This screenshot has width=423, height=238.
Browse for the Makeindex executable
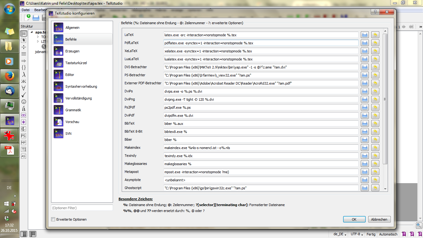(x=365, y=148)
